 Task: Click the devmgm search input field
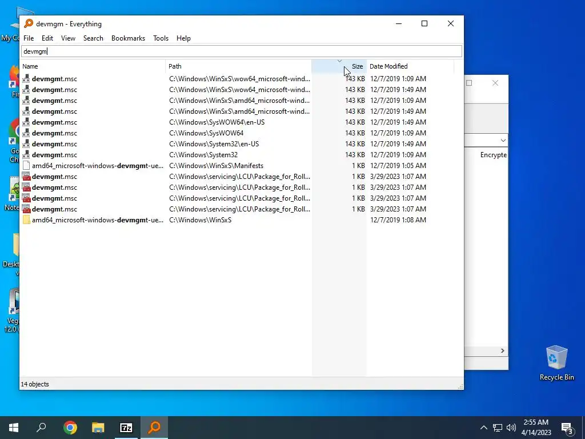[242, 51]
